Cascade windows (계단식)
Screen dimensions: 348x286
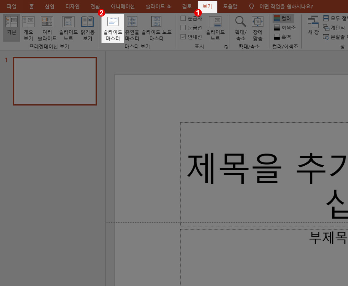coord(334,28)
